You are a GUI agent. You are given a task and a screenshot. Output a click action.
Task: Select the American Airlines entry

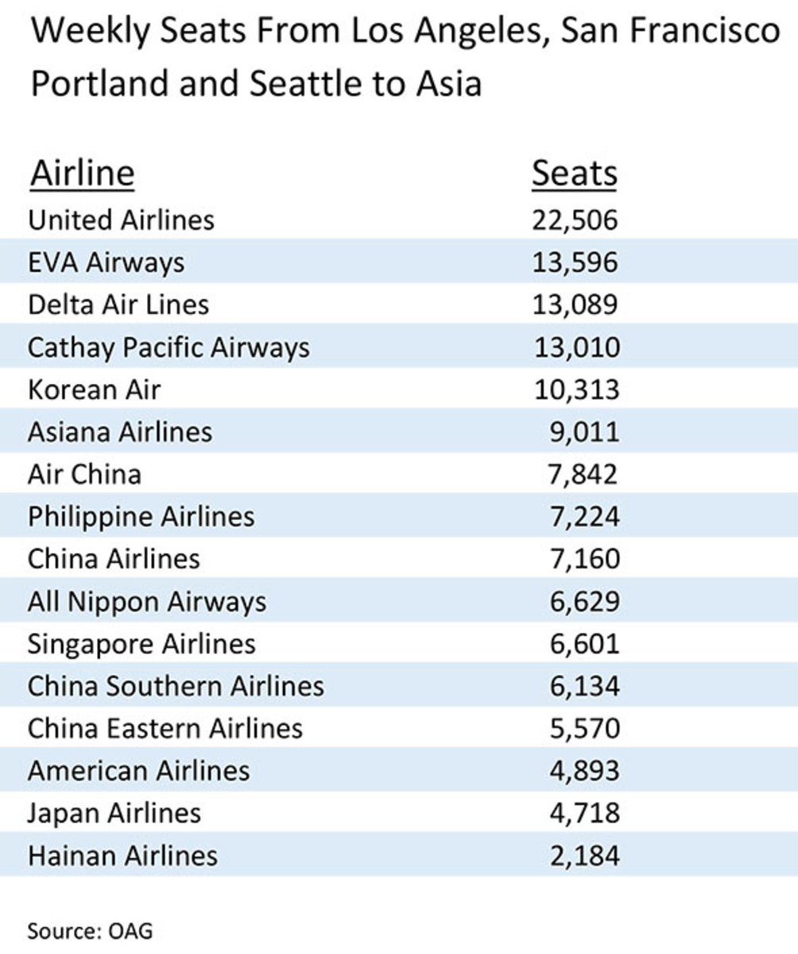pos(138,771)
